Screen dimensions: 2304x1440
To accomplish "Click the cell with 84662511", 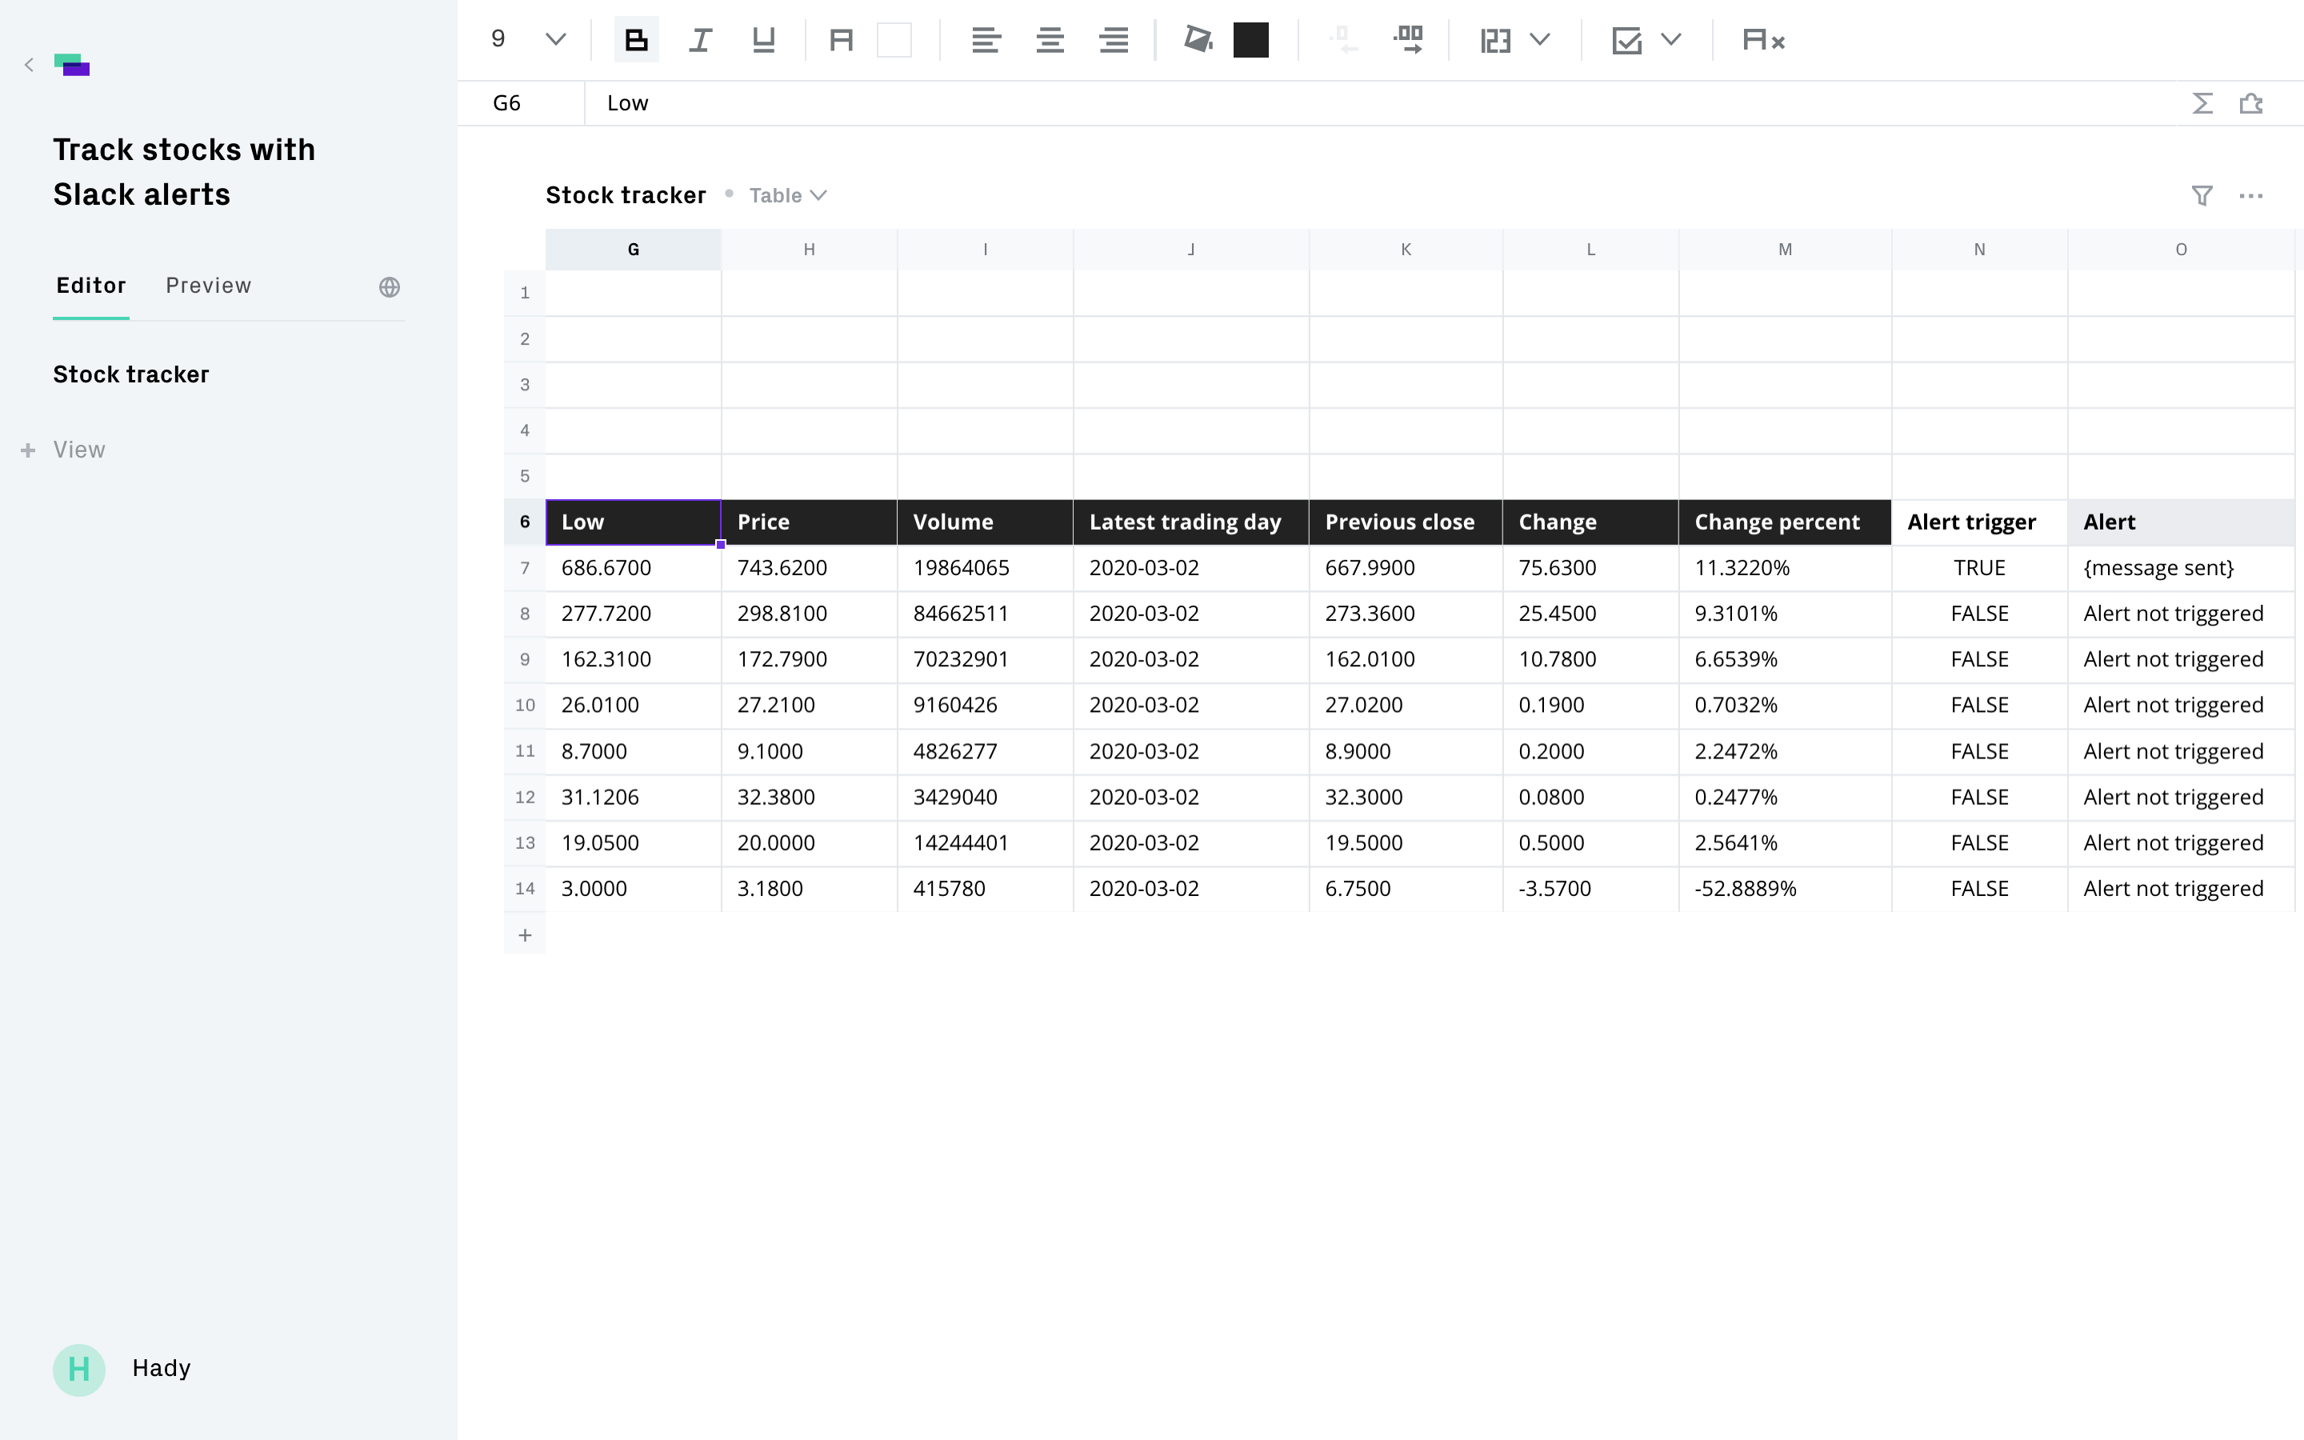I will 986,614.
